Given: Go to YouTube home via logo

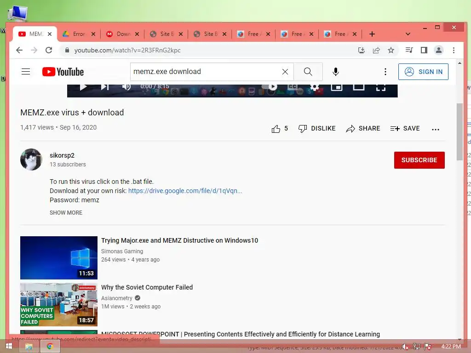Looking at the screenshot, I should click(63, 72).
